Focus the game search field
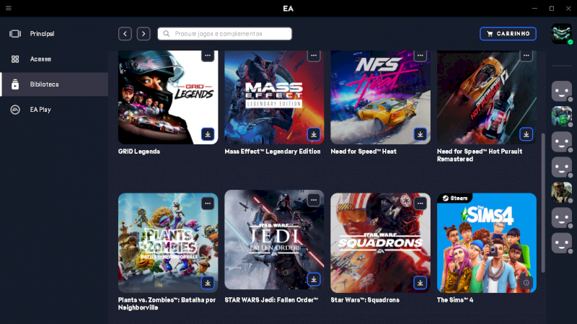The width and height of the screenshot is (577, 324). coord(225,34)
